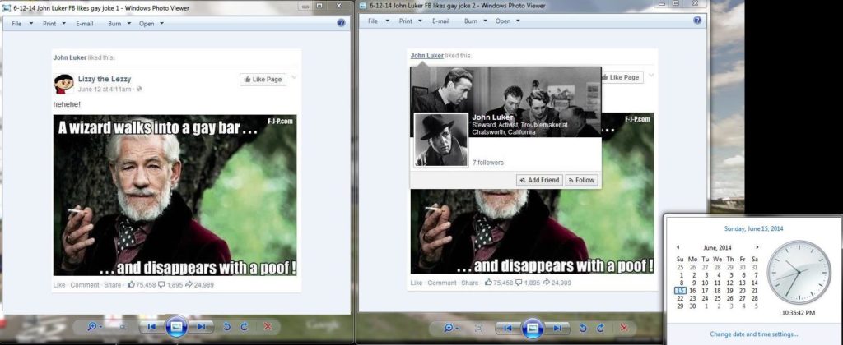Rotate clockwise in the left photo viewer
Viewport: 843px width, 345px height.
point(244,327)
